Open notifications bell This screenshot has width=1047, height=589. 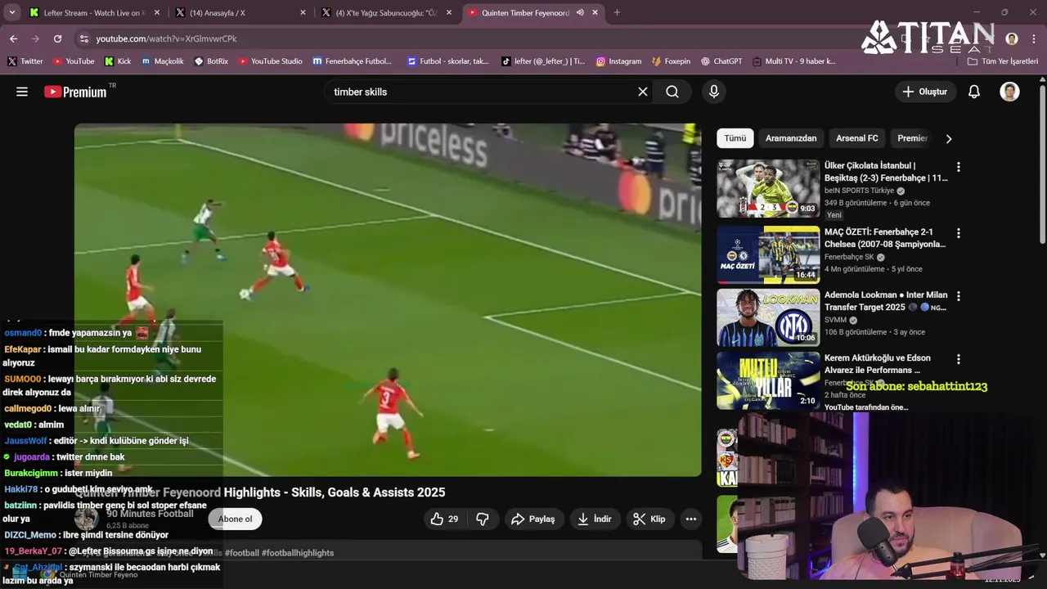coord(974,92)
